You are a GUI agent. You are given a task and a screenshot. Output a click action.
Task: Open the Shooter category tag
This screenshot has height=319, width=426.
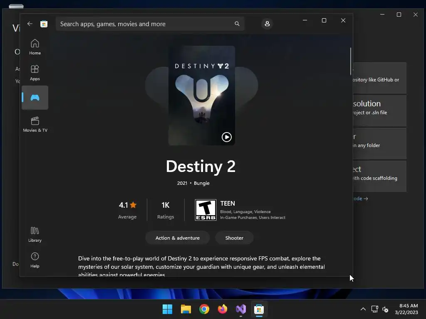tap(234, 238)
